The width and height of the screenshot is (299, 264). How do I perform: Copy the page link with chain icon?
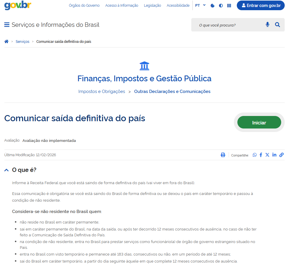[281, 155]
